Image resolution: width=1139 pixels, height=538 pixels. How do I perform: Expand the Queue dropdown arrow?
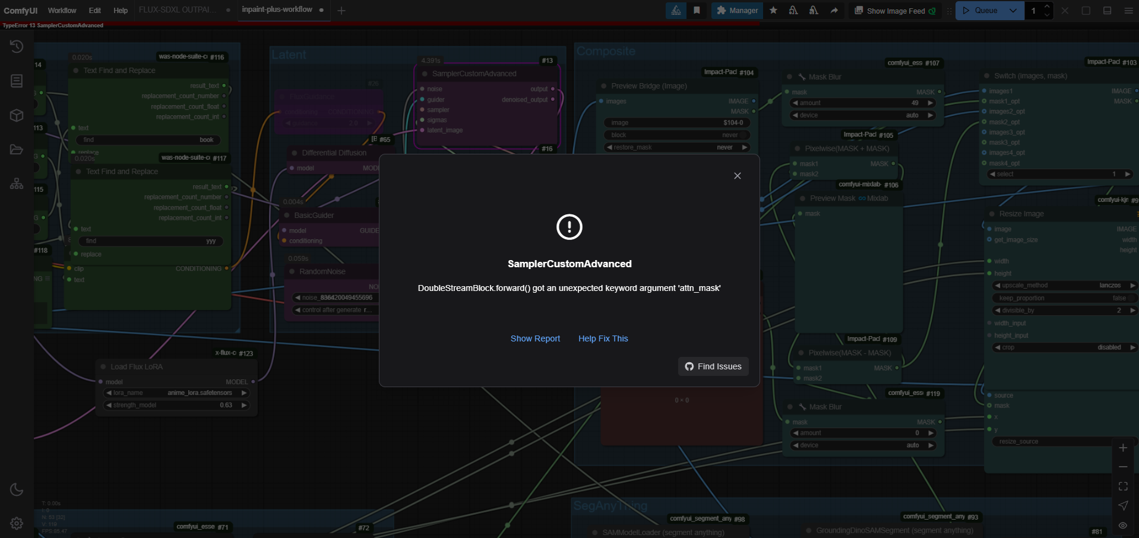point(1013,11)
